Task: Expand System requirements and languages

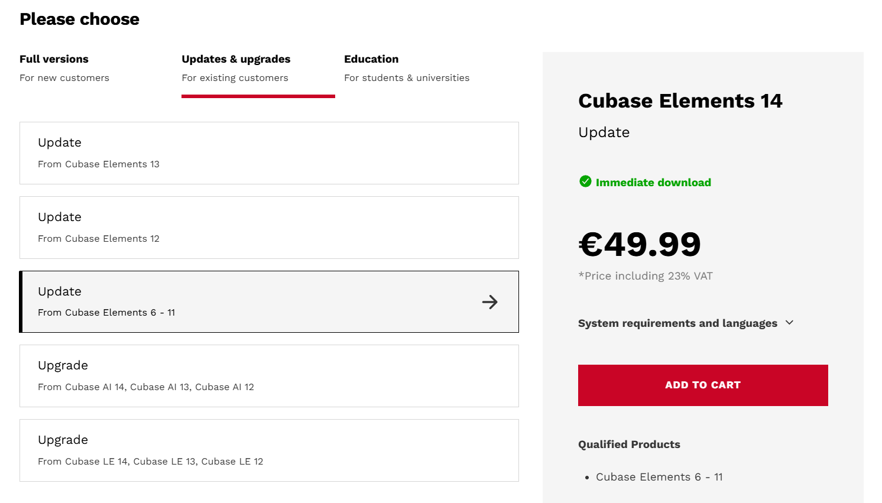Action: coord(677,323)
